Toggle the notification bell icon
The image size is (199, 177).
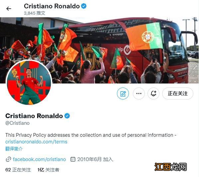(x=153, y=93)
